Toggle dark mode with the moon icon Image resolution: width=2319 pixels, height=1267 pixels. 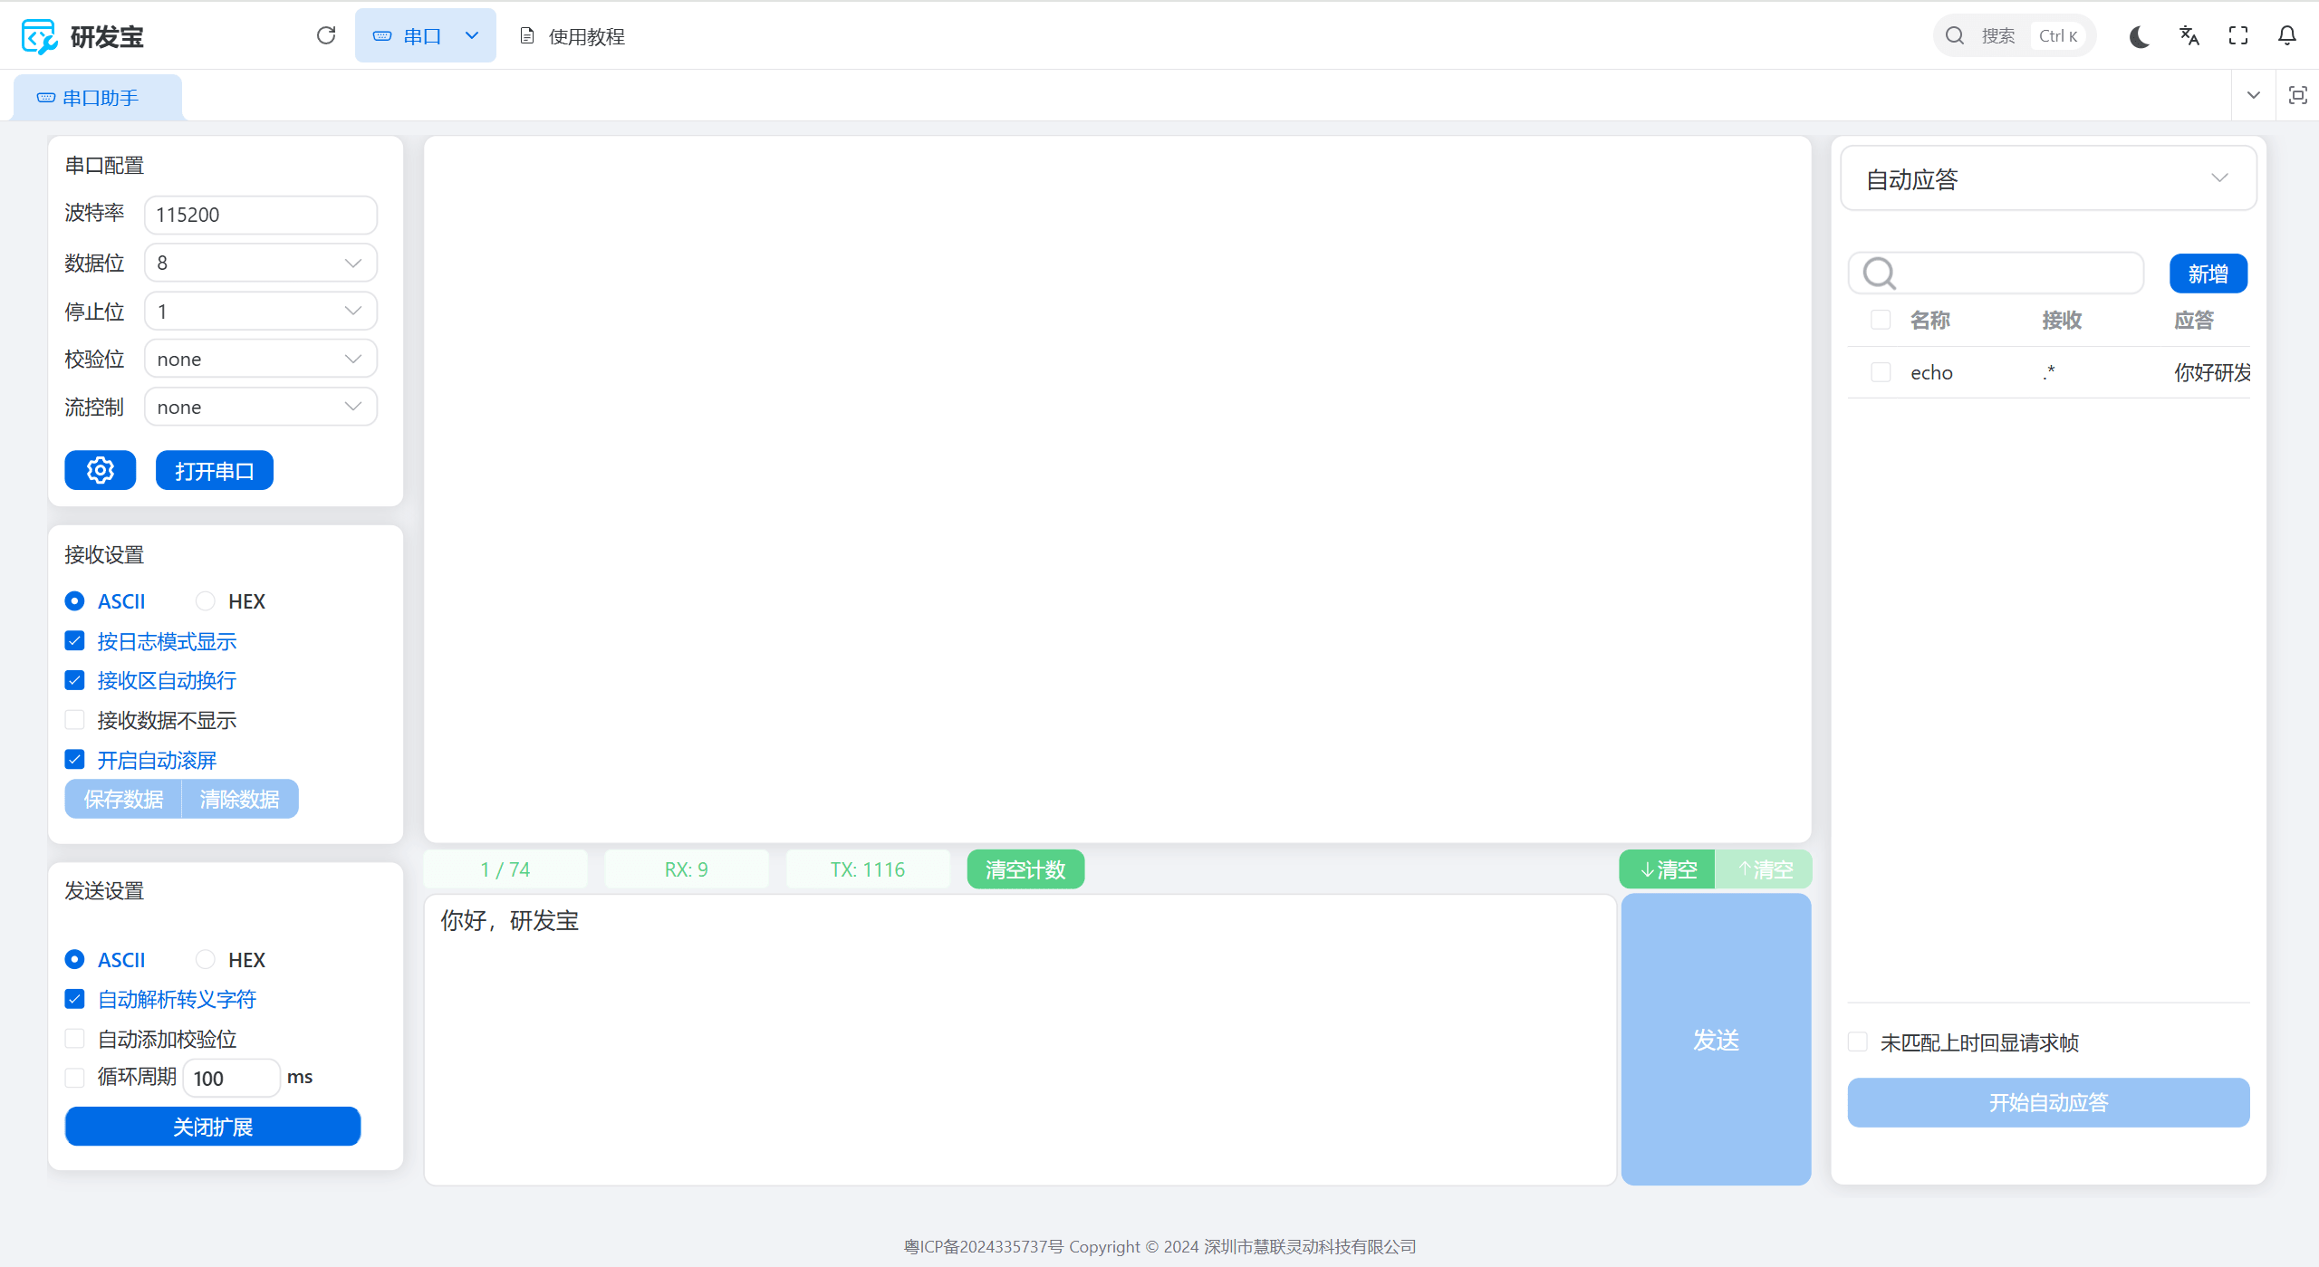2140,36
